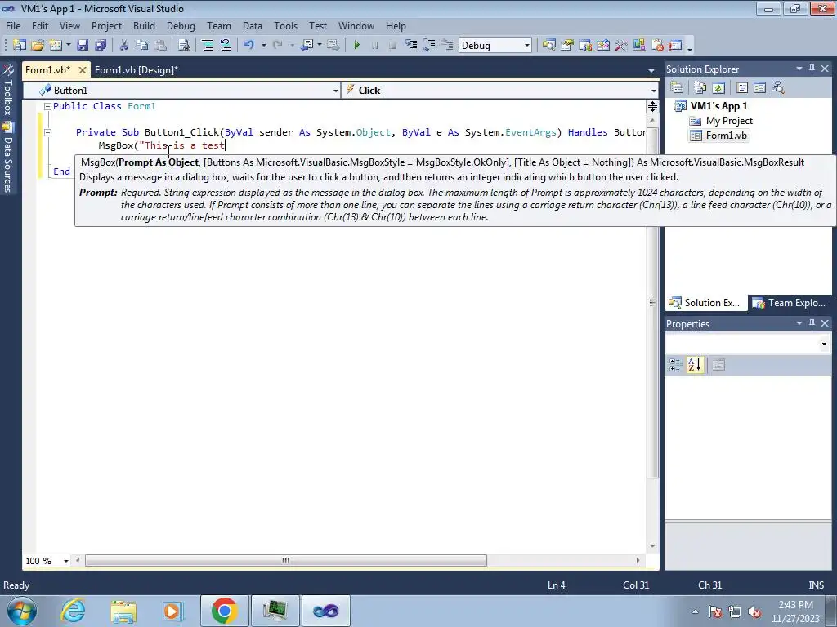This screenshot has width=837, height=627.
Task: Open Solution Explorer window position dropdown arrow
Action: (x=799, y=69)
